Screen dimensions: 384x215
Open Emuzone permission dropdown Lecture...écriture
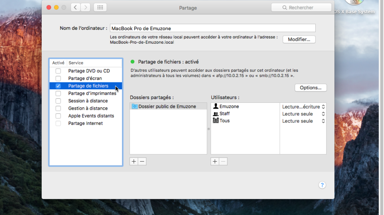pyautogui.click(x=303, y=106)
